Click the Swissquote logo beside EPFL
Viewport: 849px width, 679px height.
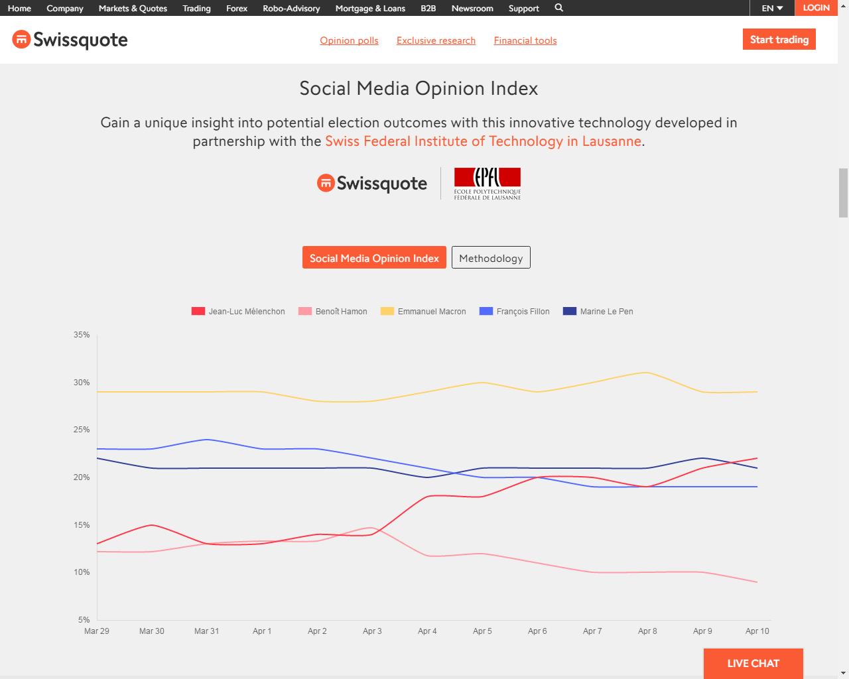click(372, 183)
